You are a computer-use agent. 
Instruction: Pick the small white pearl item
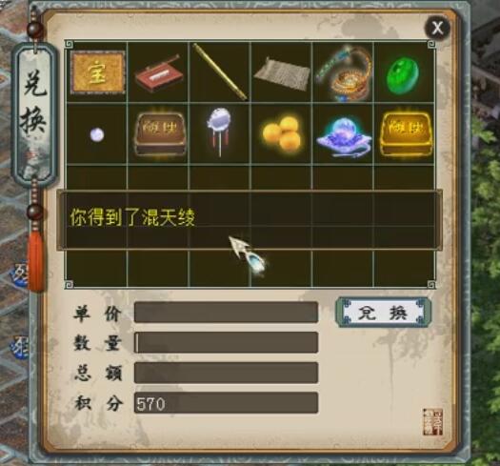96,134
